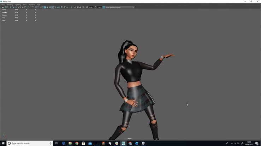Toggle the Safe Title display
The width and height of the screenshot is (261, 146).
click(x=38, y=7)
